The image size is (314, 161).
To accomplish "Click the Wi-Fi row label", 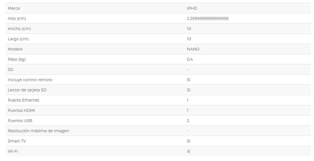I will click(13, 151).
